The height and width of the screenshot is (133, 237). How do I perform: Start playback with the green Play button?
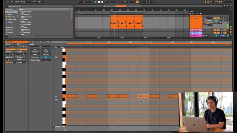click(x=96, y=2)
